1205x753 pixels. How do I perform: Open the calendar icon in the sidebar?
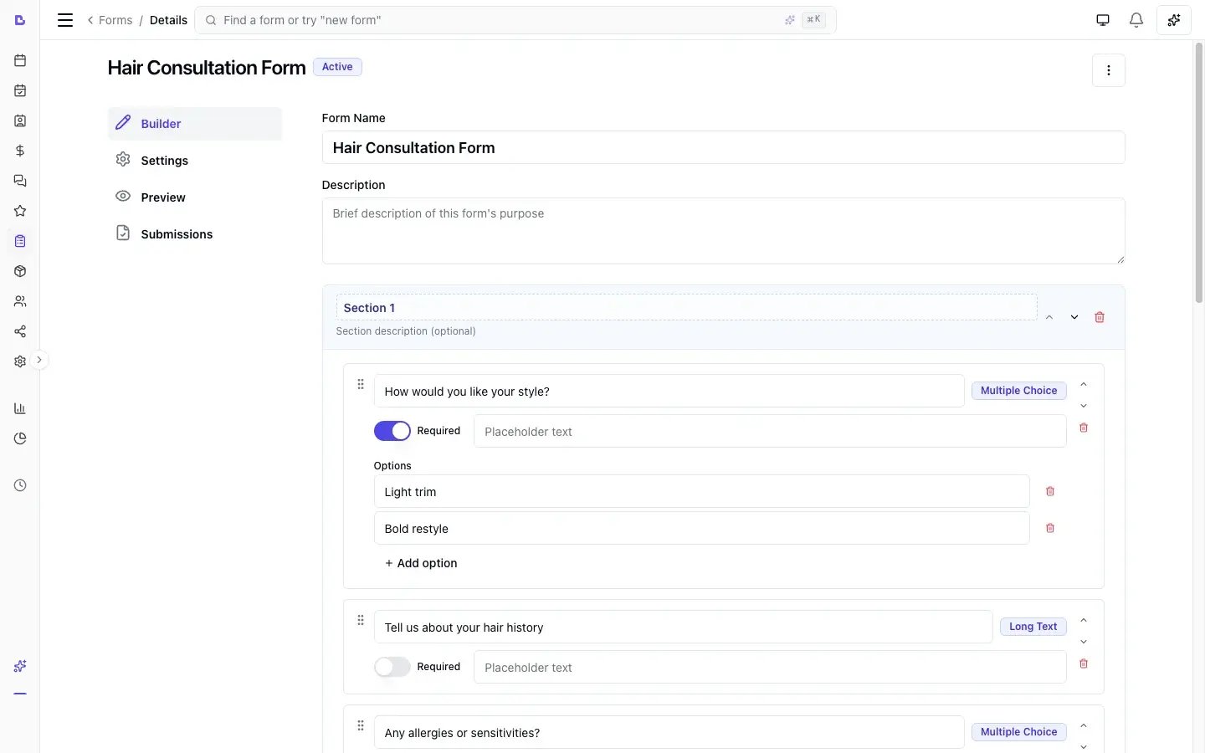tap(20, 59)
